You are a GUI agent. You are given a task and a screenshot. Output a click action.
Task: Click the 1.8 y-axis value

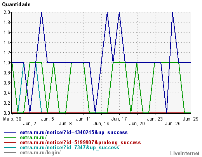(x=7, y=22)
